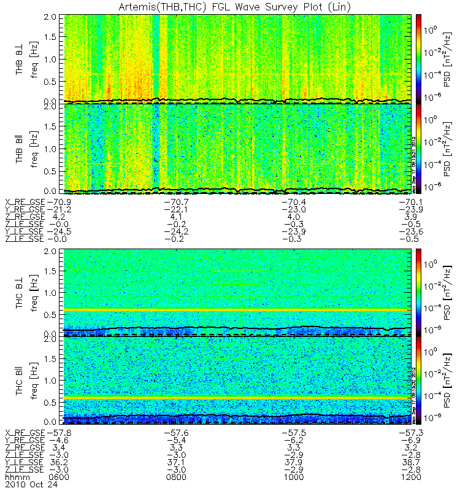Click the Y_LE_SSE value '-23.6'
The height and width of the screenshot is (491, 460).
(410, 231)
